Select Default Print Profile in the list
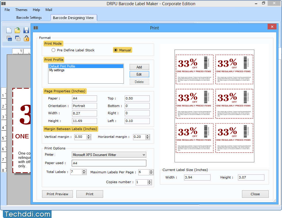Image resolution: width=282 pixels, height=218 pixels. (86, 66)
